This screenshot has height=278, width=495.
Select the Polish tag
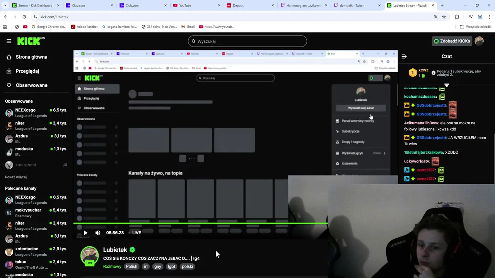[131, 266]
